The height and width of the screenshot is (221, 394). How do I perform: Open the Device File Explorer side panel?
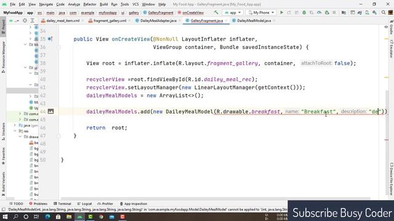click(392, 179)
